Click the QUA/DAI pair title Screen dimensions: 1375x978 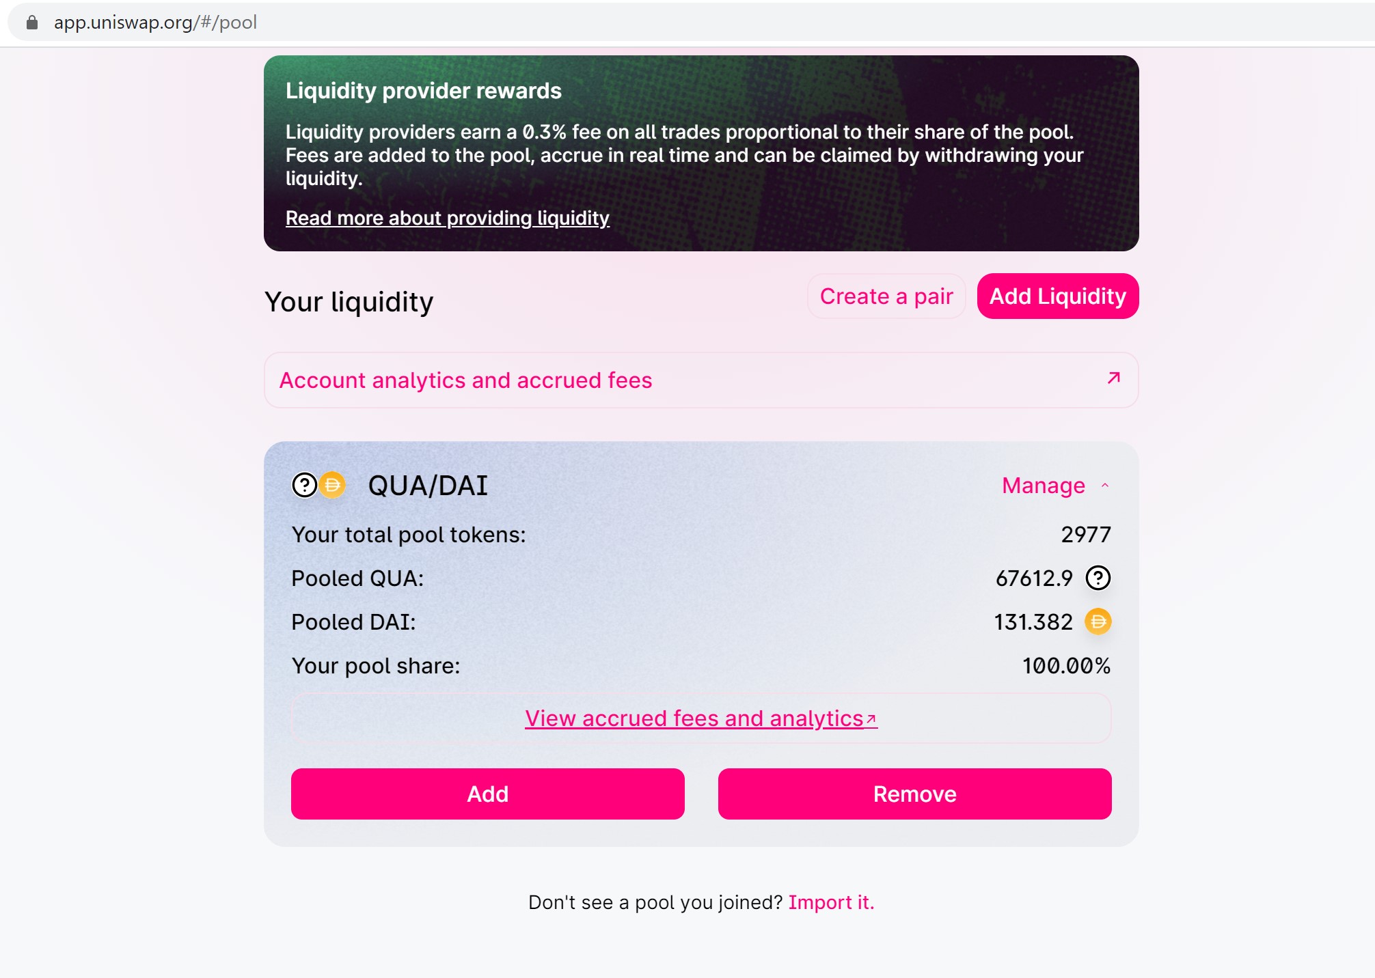click(x=428, y=486)
